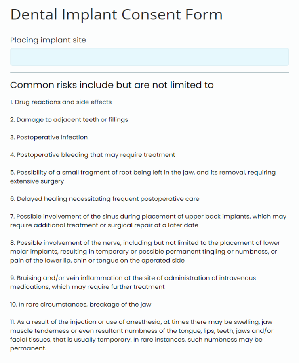Click the anesthesia numbness paragraph
299x363 pixels.
point(141,335)
